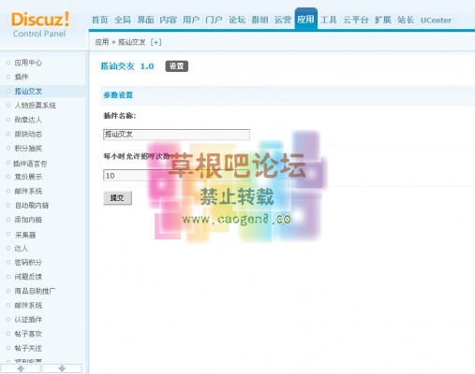475x374 pixels.
Task: Open 达人 sidebar item
Action: click(x=22, y=249)
